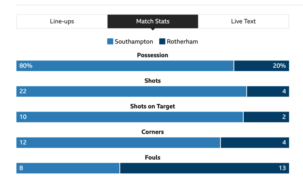This screenshot has height=184, width=303.
Task: Click the Southampton legend color square
Action: (110, 41)
